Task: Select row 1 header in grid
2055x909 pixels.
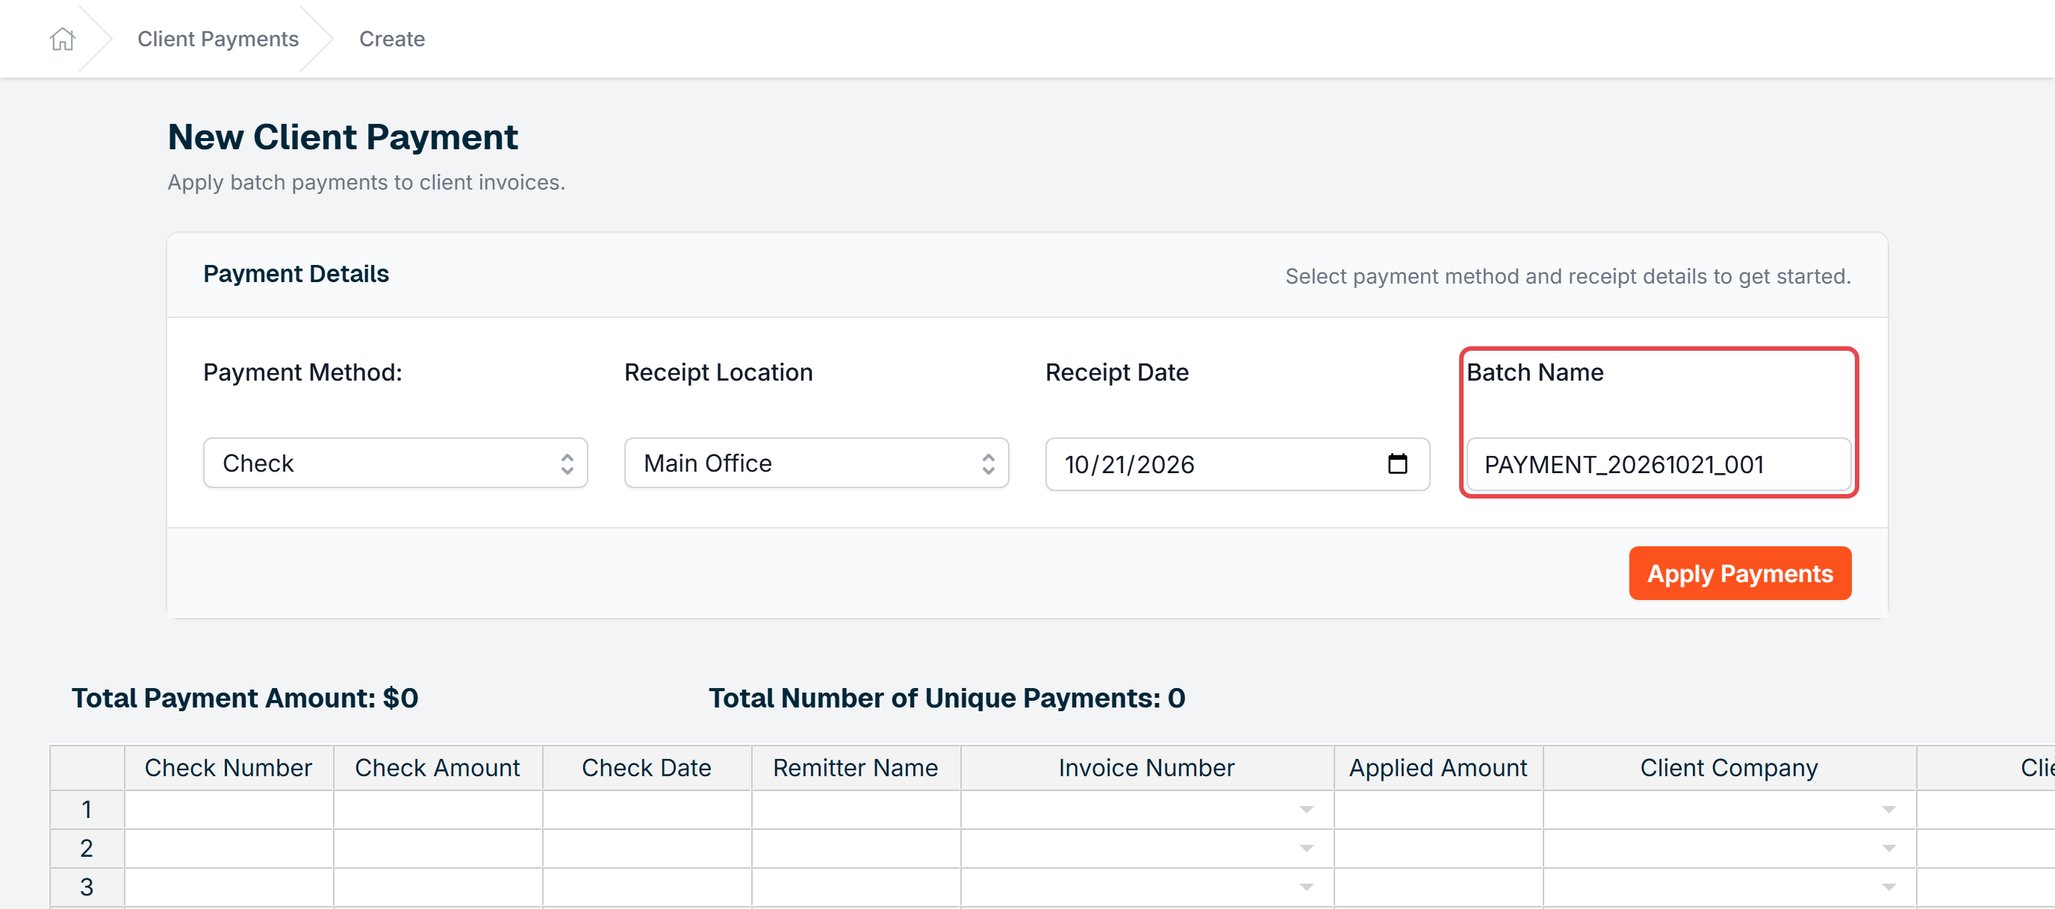Action: [x=87, y=810]
